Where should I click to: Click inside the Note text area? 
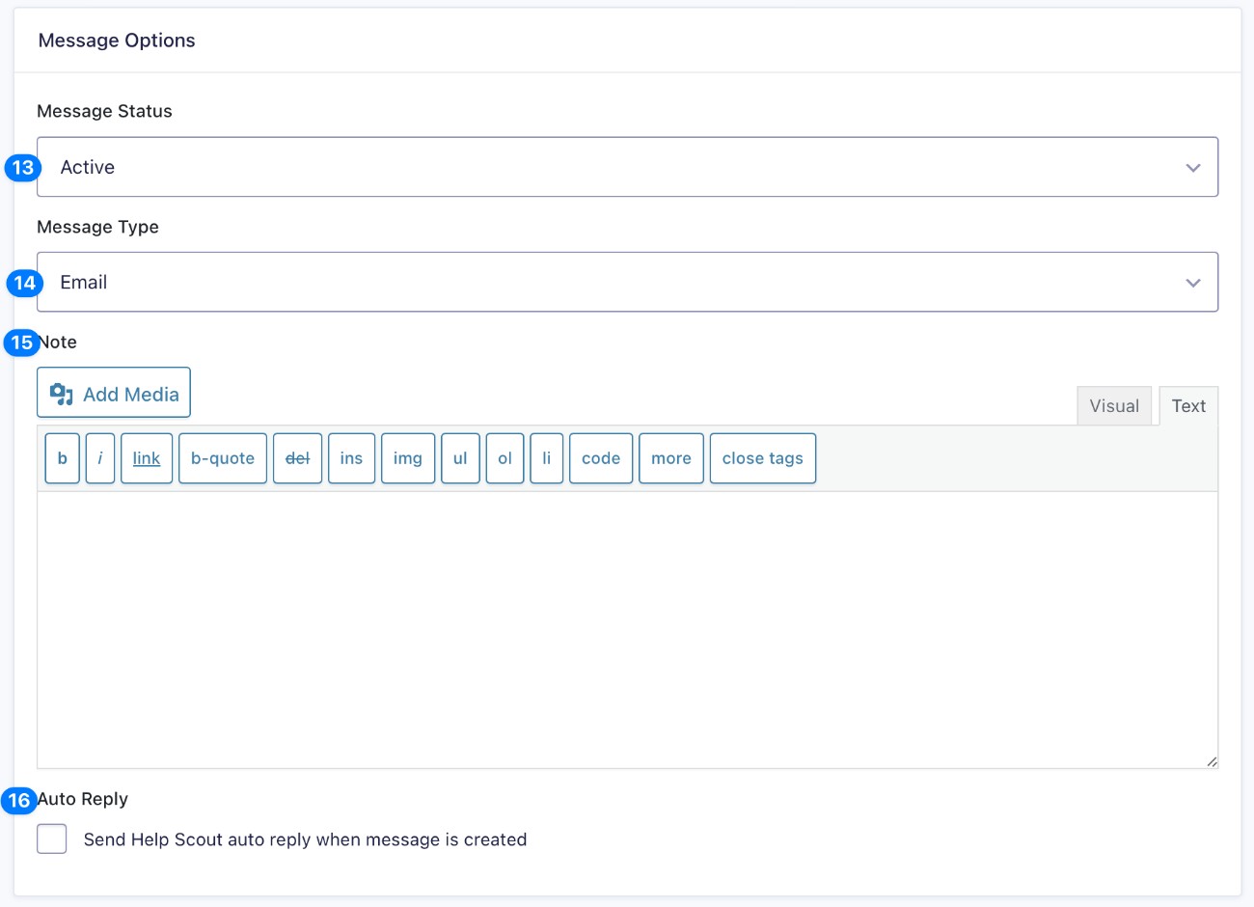click(x=627, y=629)
